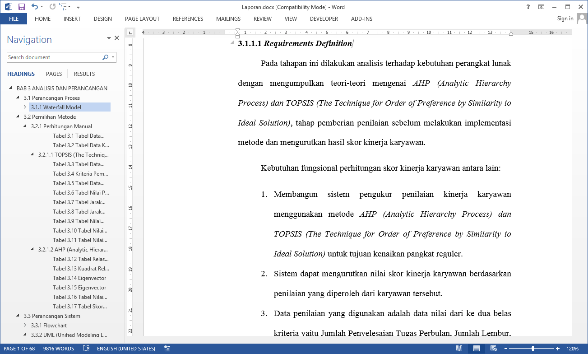The width and height of the screenshot is (588, 354).
Task: Expand the 3.1.1 Waterfall Model heading
Action: point(25,107)
